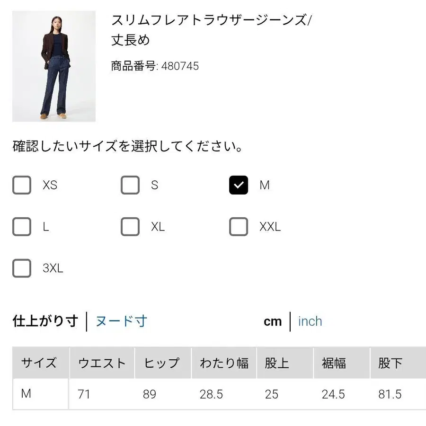Check the S size checkbox
This screenshot has height=426, width=426.
130,185
